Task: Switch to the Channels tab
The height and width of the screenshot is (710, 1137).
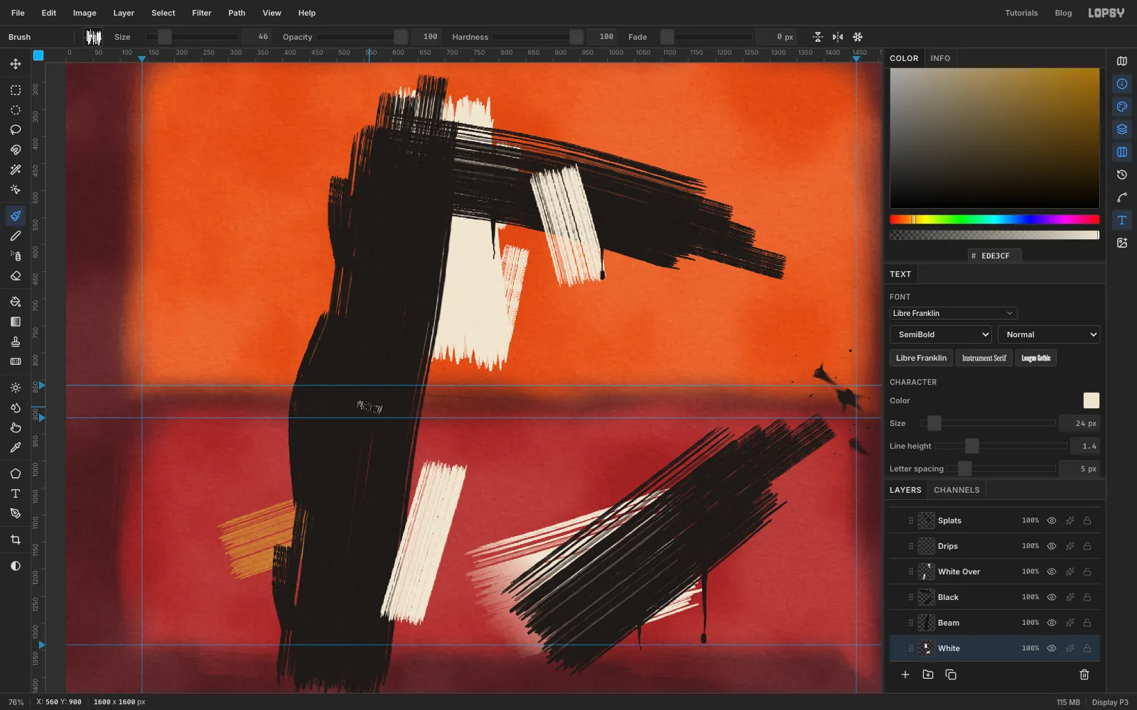Action: click(957, 490)
